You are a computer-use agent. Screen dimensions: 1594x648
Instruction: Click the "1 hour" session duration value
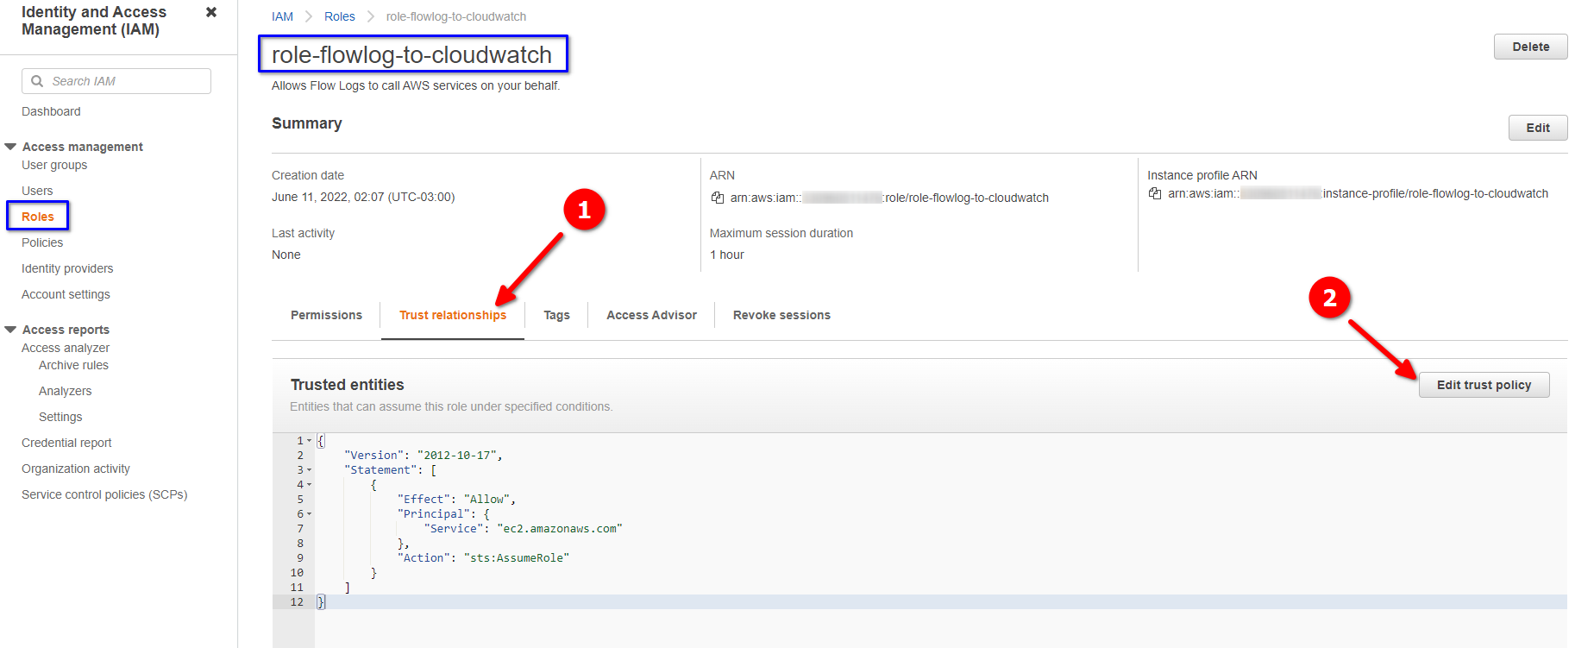tap(726, 255)
